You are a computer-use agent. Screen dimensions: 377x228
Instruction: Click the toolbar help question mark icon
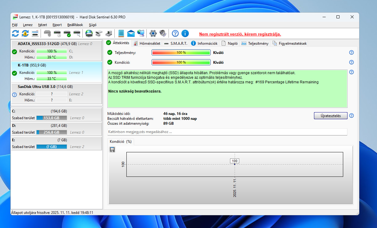(x=175, y=33)
